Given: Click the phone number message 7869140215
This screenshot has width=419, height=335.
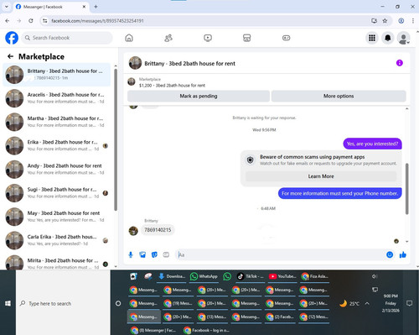Looking at the screenshot, I should click(x=158, y=230).
